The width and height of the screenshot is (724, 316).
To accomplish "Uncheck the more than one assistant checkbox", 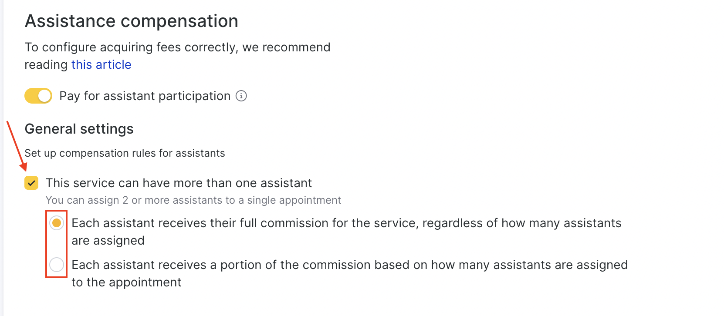I will [31, 183].
